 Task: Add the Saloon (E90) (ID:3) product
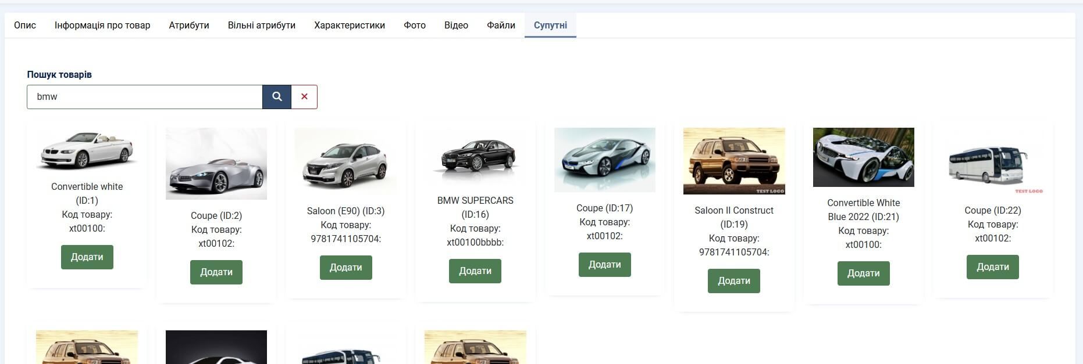pyautogui.click(x=346, y=268)
